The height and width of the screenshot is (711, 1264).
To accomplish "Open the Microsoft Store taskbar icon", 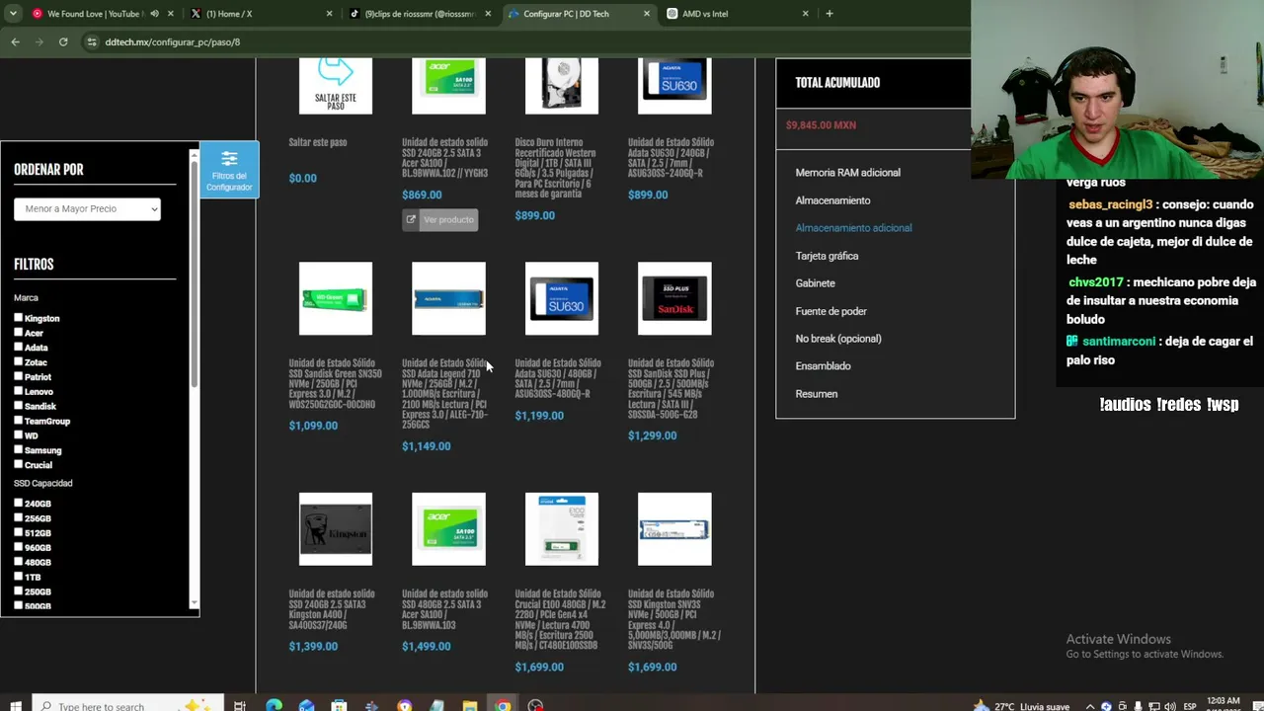I will [339, 705].
